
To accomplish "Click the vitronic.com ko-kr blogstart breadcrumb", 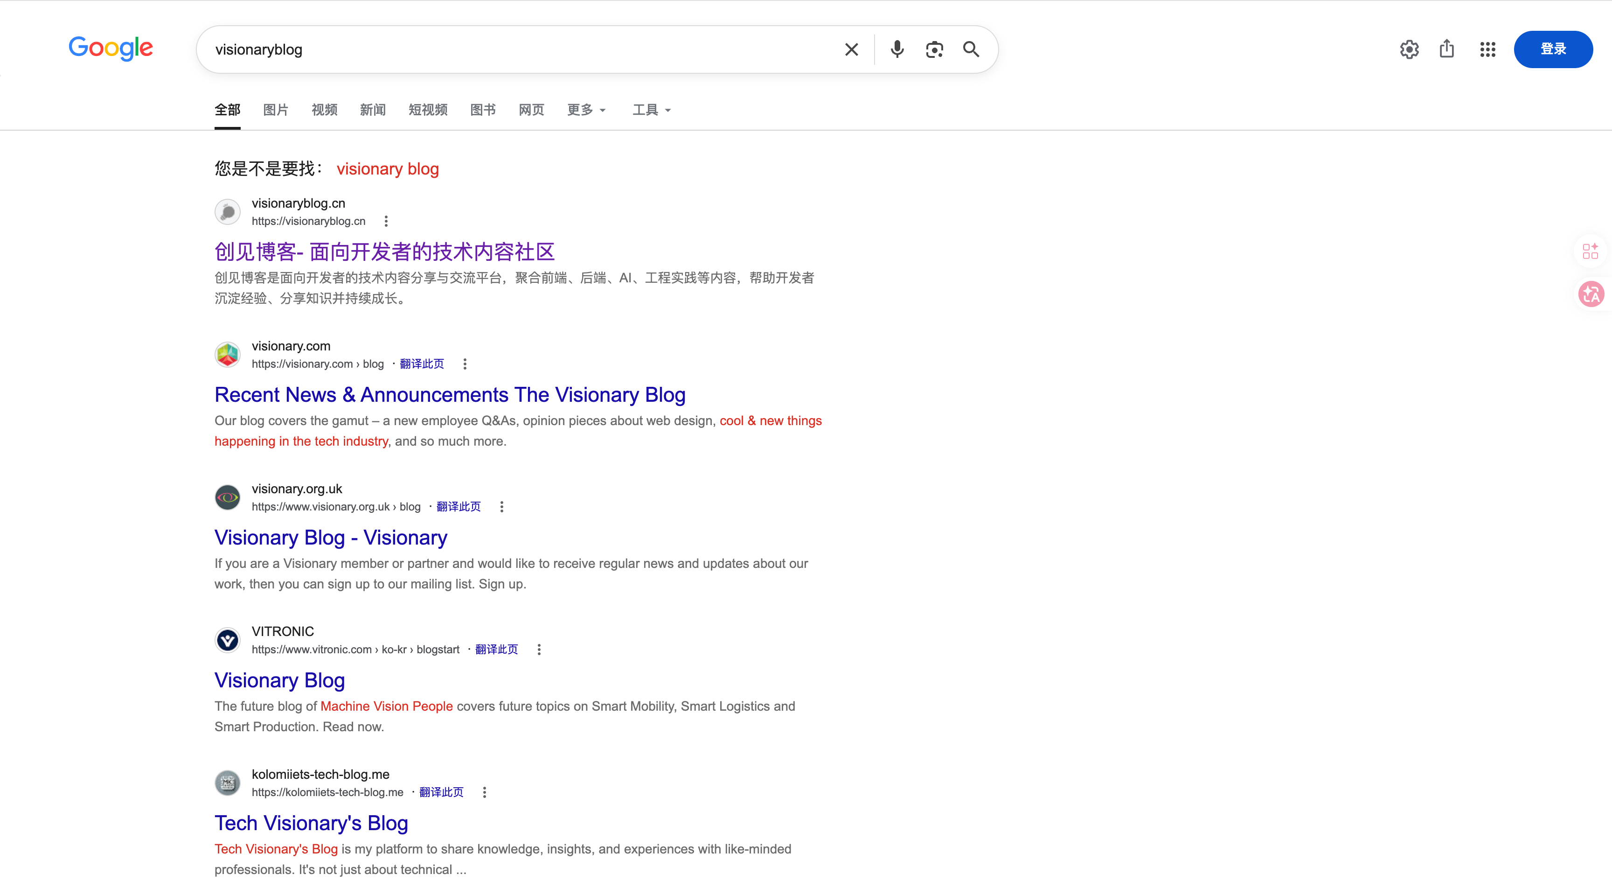I will coord(355,650).
